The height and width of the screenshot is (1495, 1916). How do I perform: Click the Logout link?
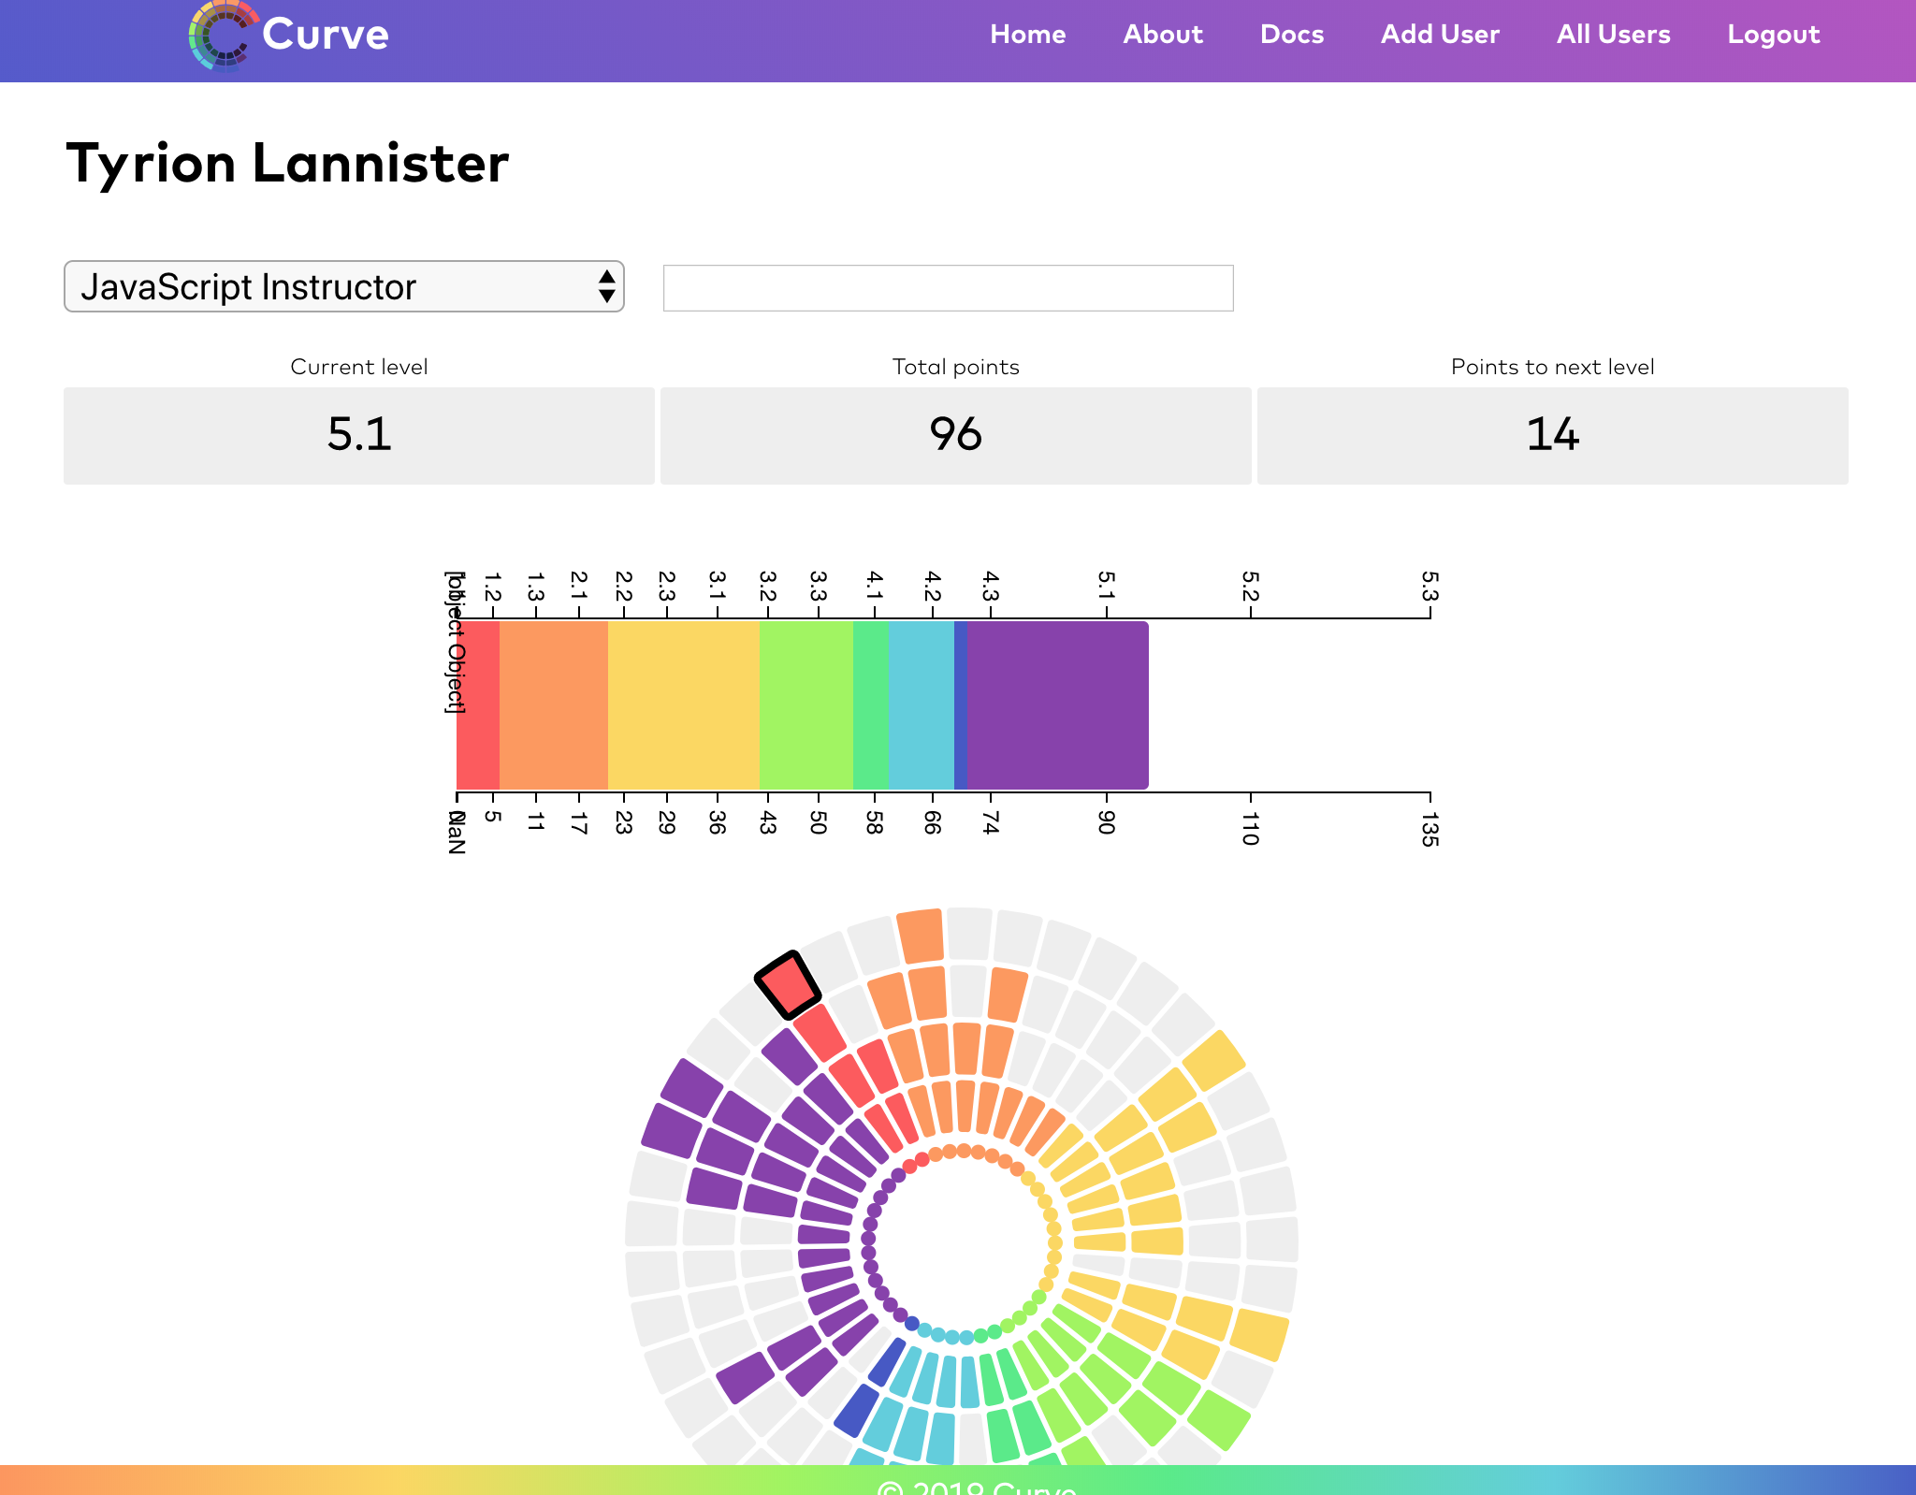point(1773,35)
